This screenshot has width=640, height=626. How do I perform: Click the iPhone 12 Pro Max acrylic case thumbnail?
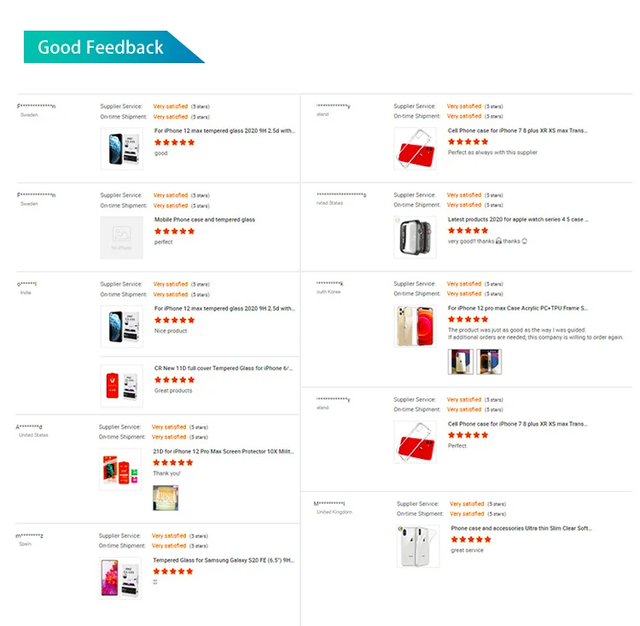[x=415, y=325]
